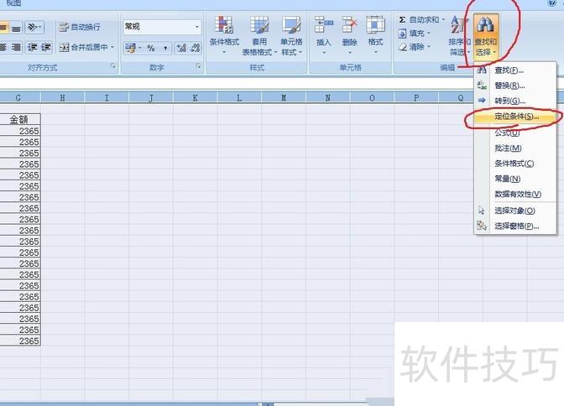Select column H header
Screen dimensions: 564x406
[x=63, y=98]
